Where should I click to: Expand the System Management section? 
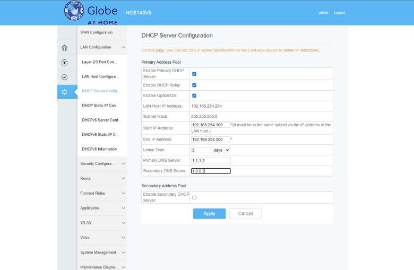[102, 252]
